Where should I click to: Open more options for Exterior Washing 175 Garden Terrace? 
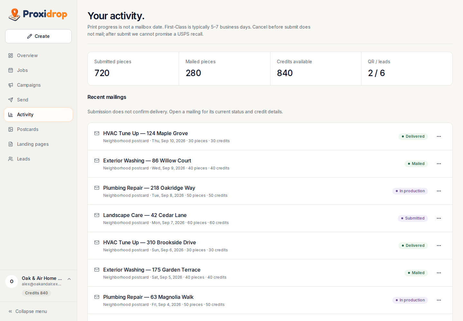[x=439, y=273]
